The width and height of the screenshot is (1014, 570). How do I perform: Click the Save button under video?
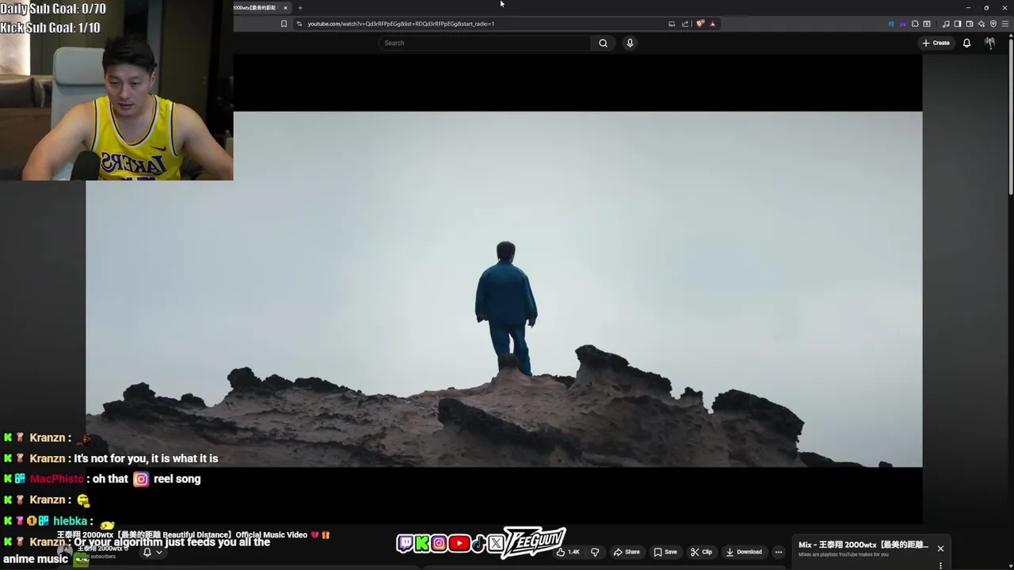[x=665, y=552]
